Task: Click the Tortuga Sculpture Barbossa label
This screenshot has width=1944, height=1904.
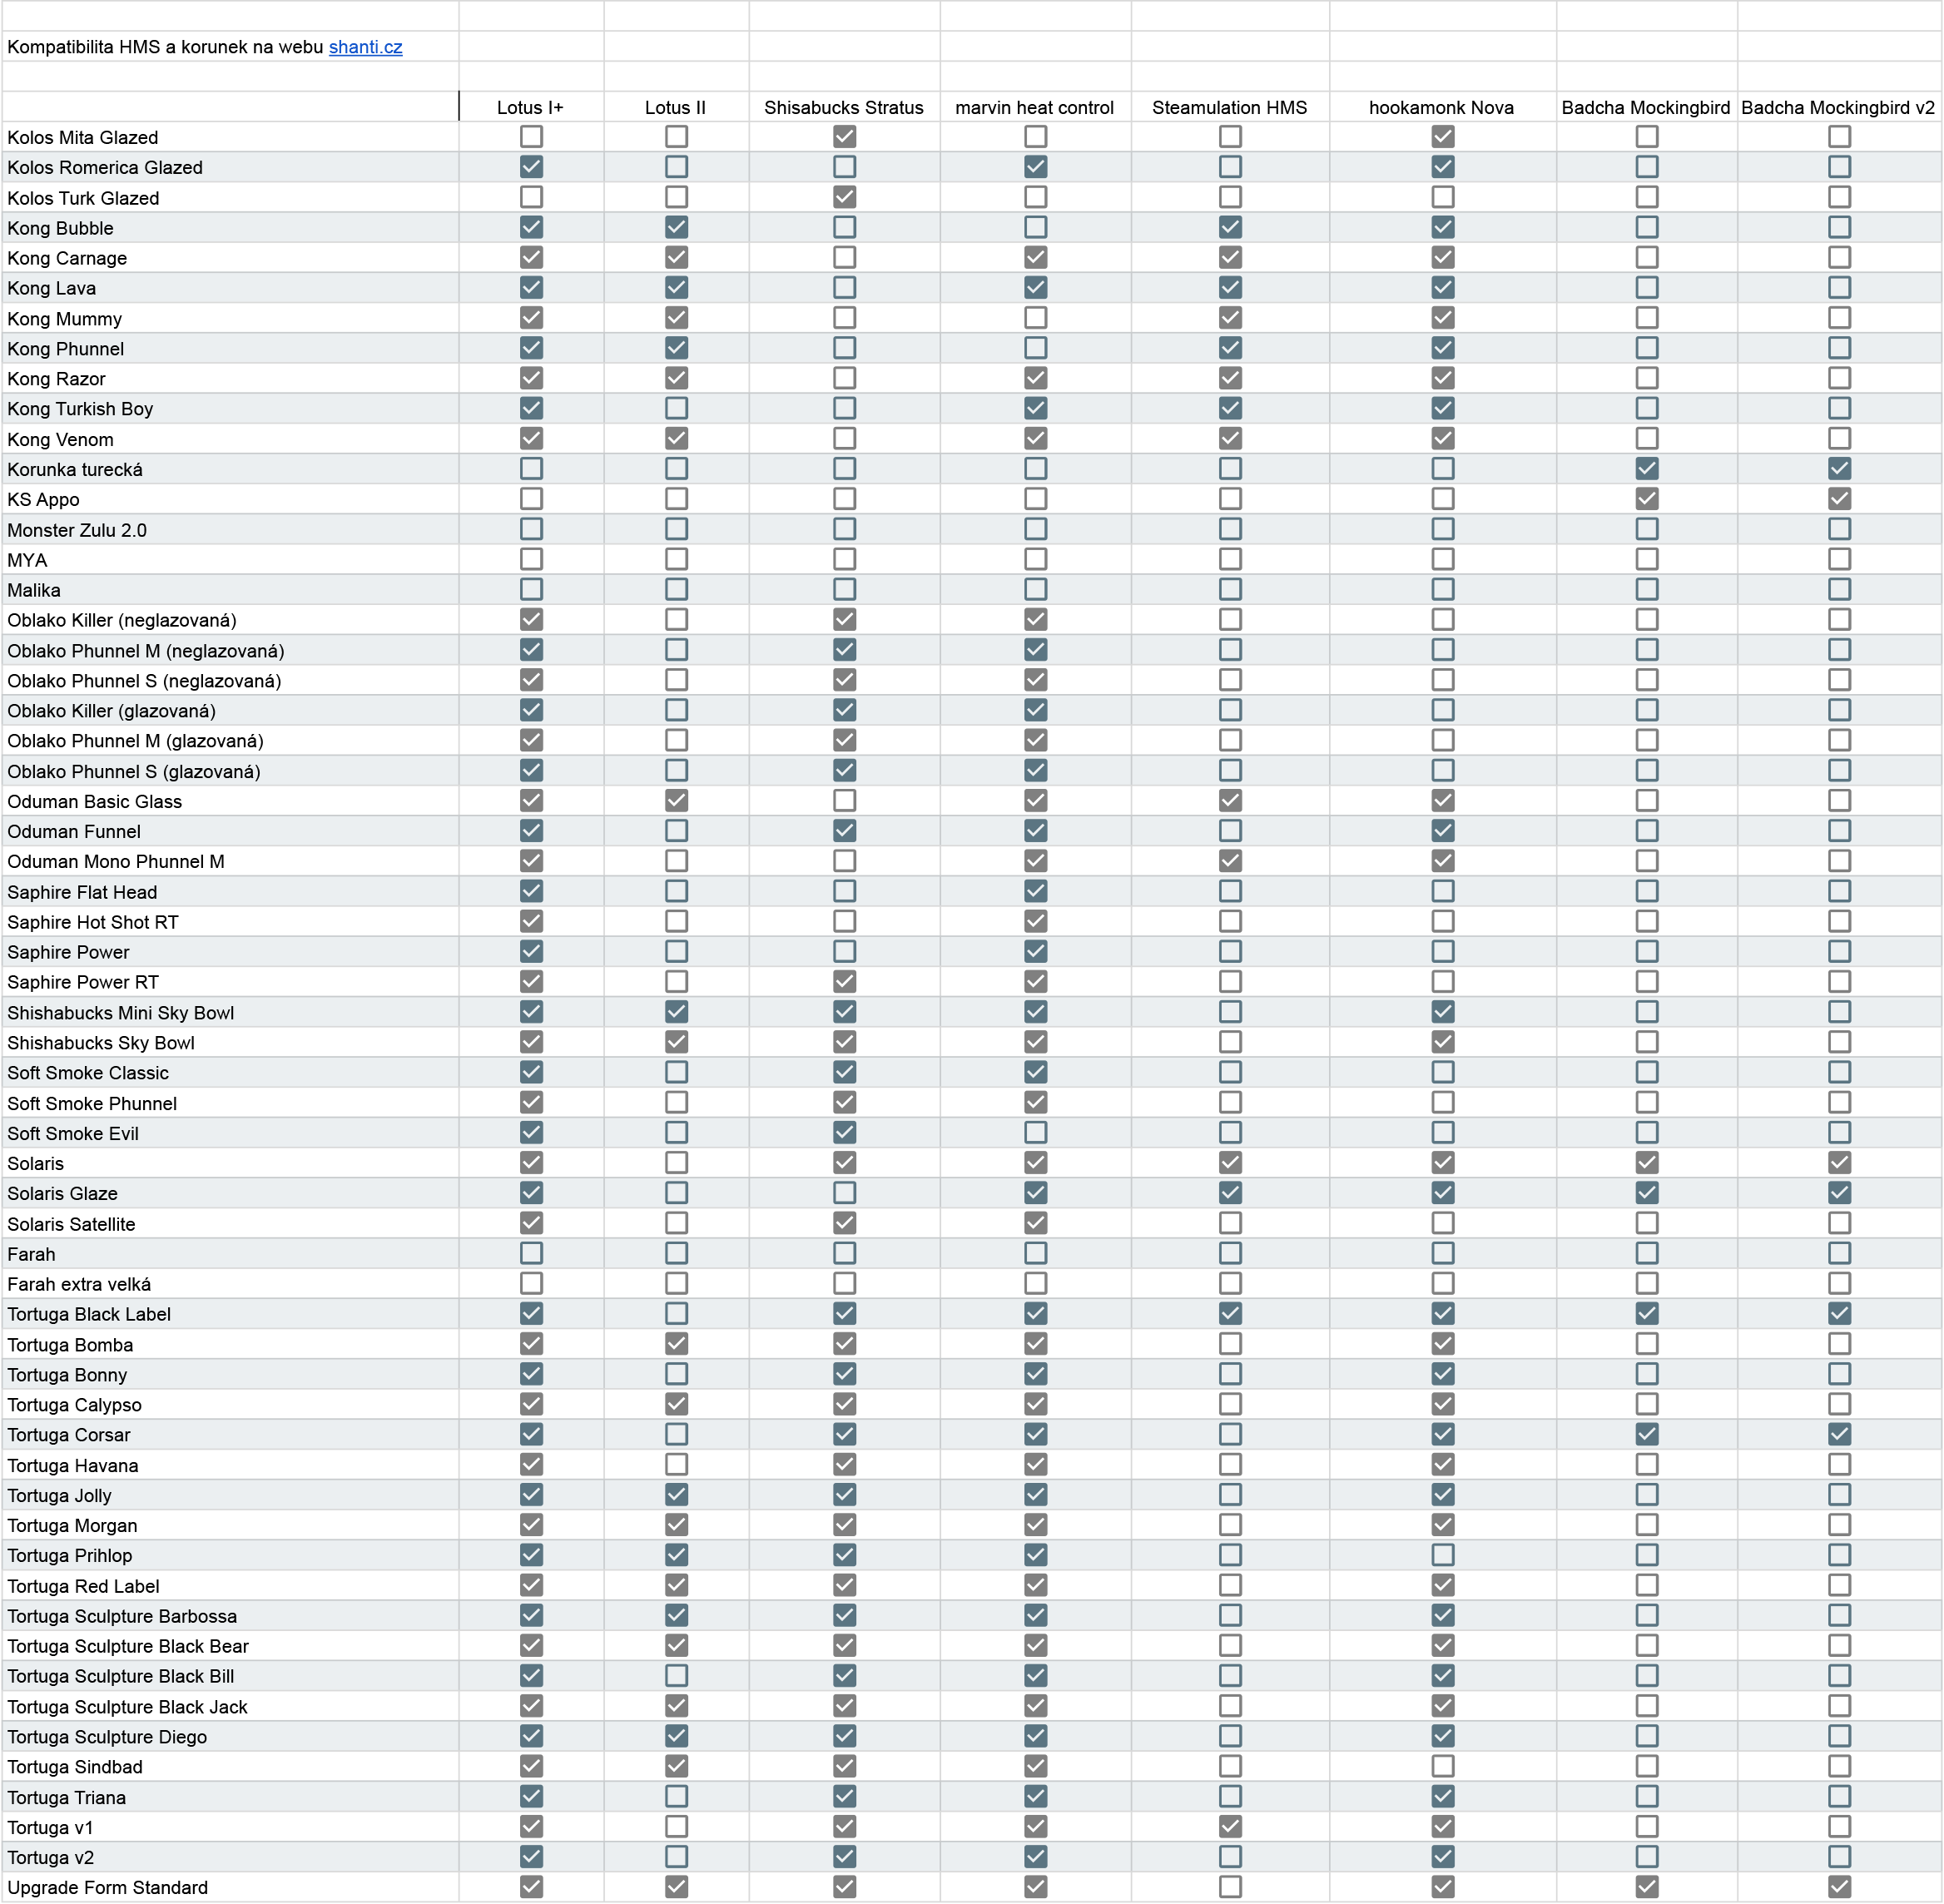Action: tap(122, 1615)
